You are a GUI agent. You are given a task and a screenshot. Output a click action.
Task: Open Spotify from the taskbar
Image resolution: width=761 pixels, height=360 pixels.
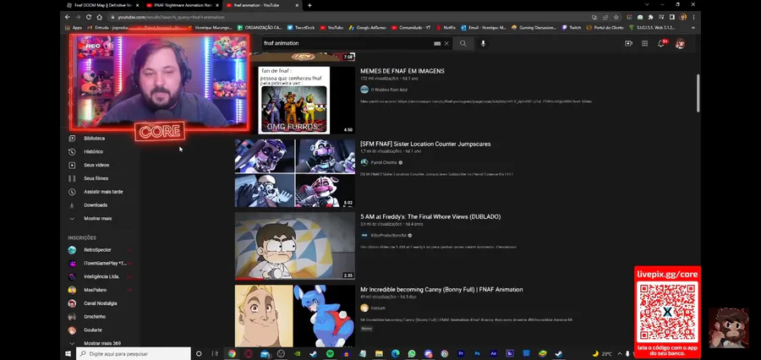click(330, 354)
